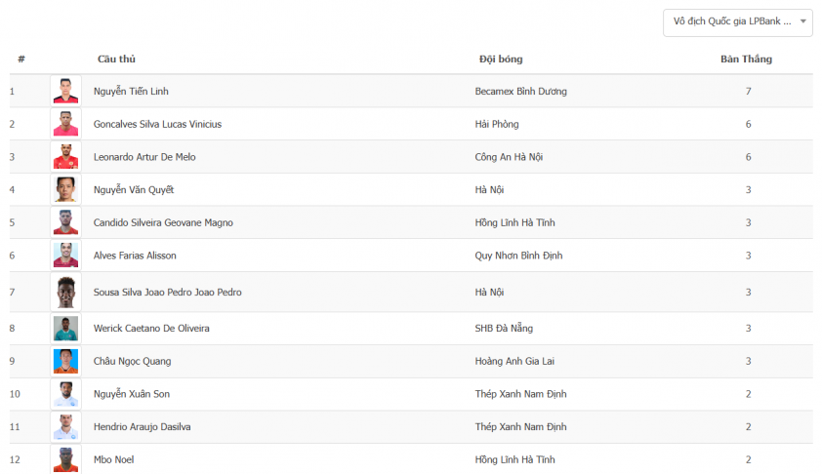
Task: Open the Becamex Bình Dương team link
Action: [520, 91]
